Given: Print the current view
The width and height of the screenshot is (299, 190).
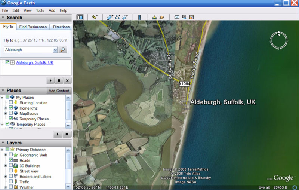Looking at the screenshot, I should pyautogui.click(x=184, y=17).
